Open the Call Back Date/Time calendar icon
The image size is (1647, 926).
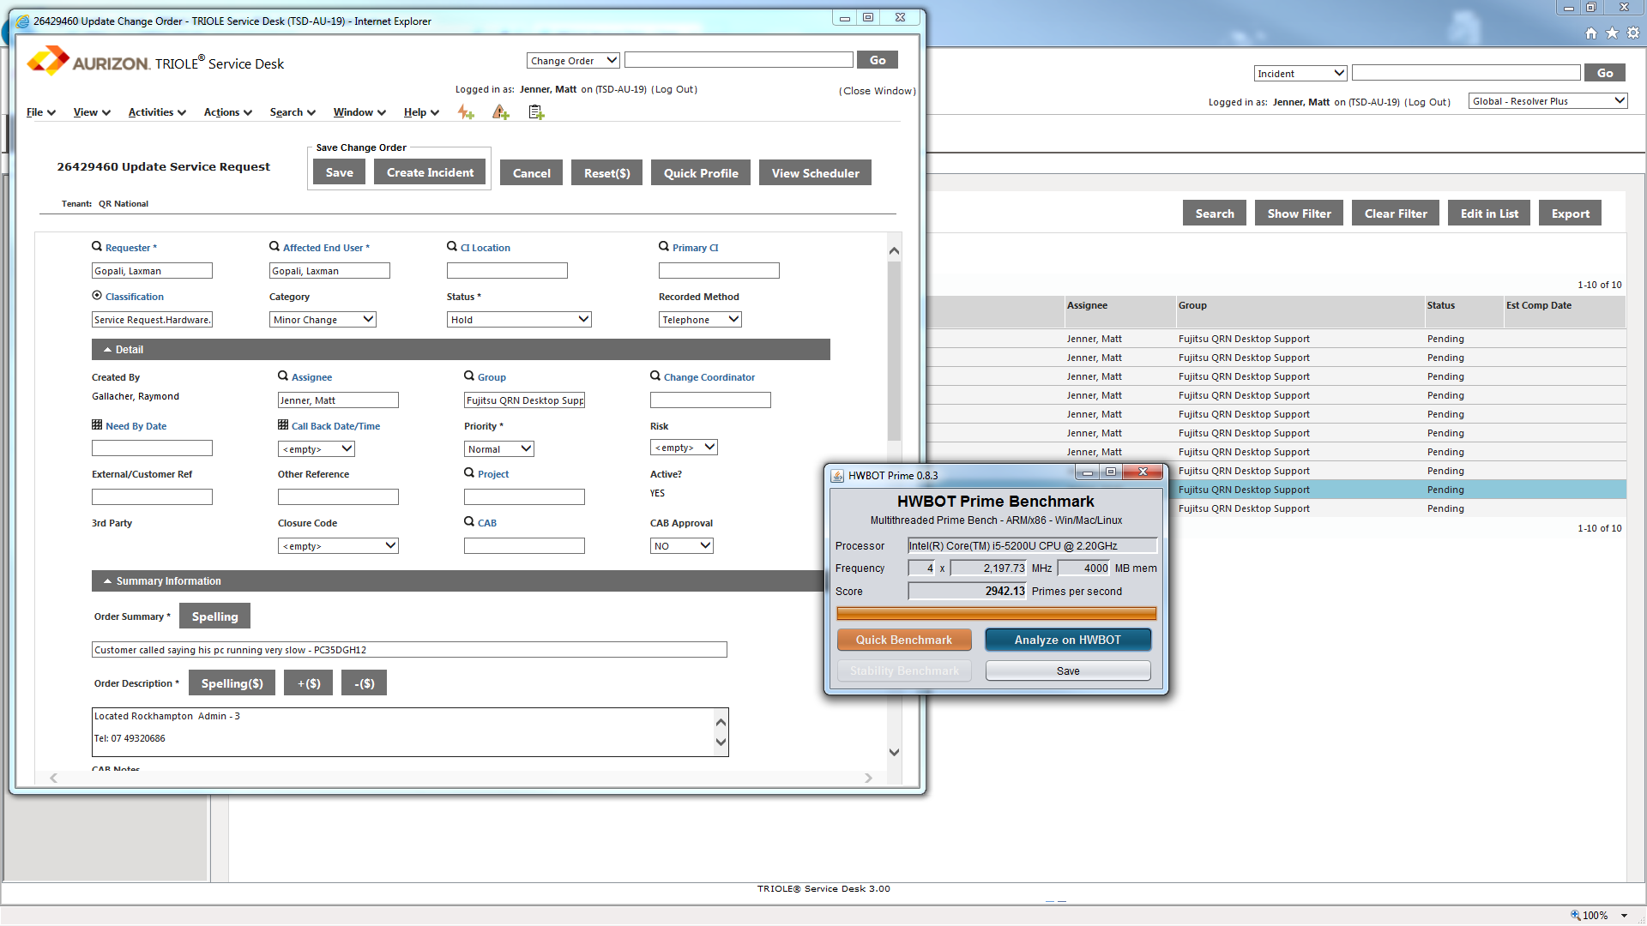pos(283,425)
